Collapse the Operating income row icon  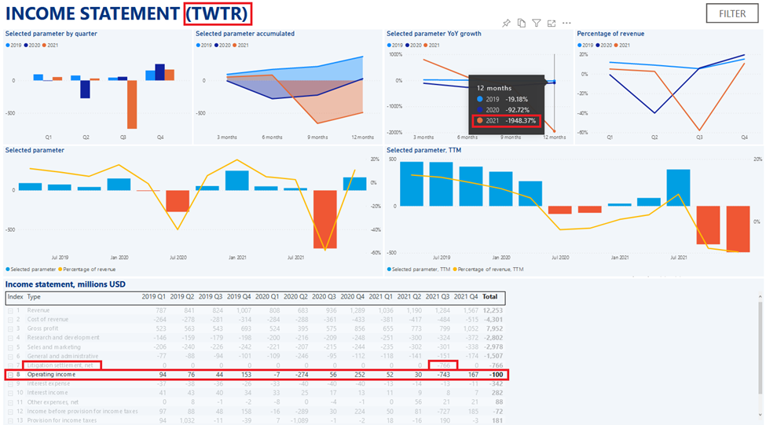pos(10,375)
